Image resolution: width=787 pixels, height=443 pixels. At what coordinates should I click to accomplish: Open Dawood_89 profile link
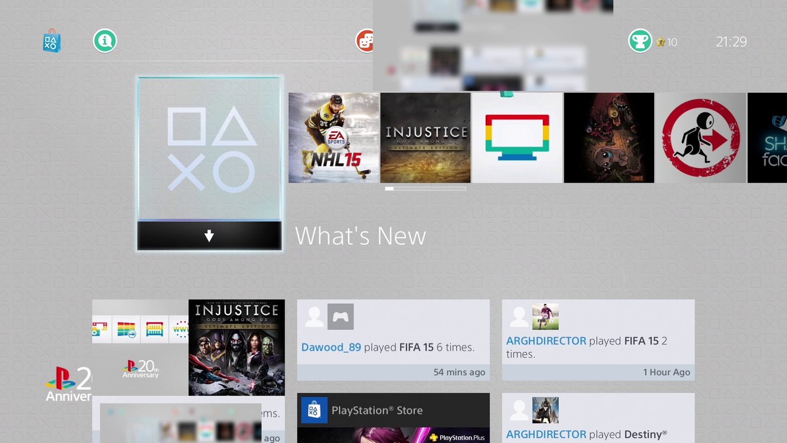331,348
